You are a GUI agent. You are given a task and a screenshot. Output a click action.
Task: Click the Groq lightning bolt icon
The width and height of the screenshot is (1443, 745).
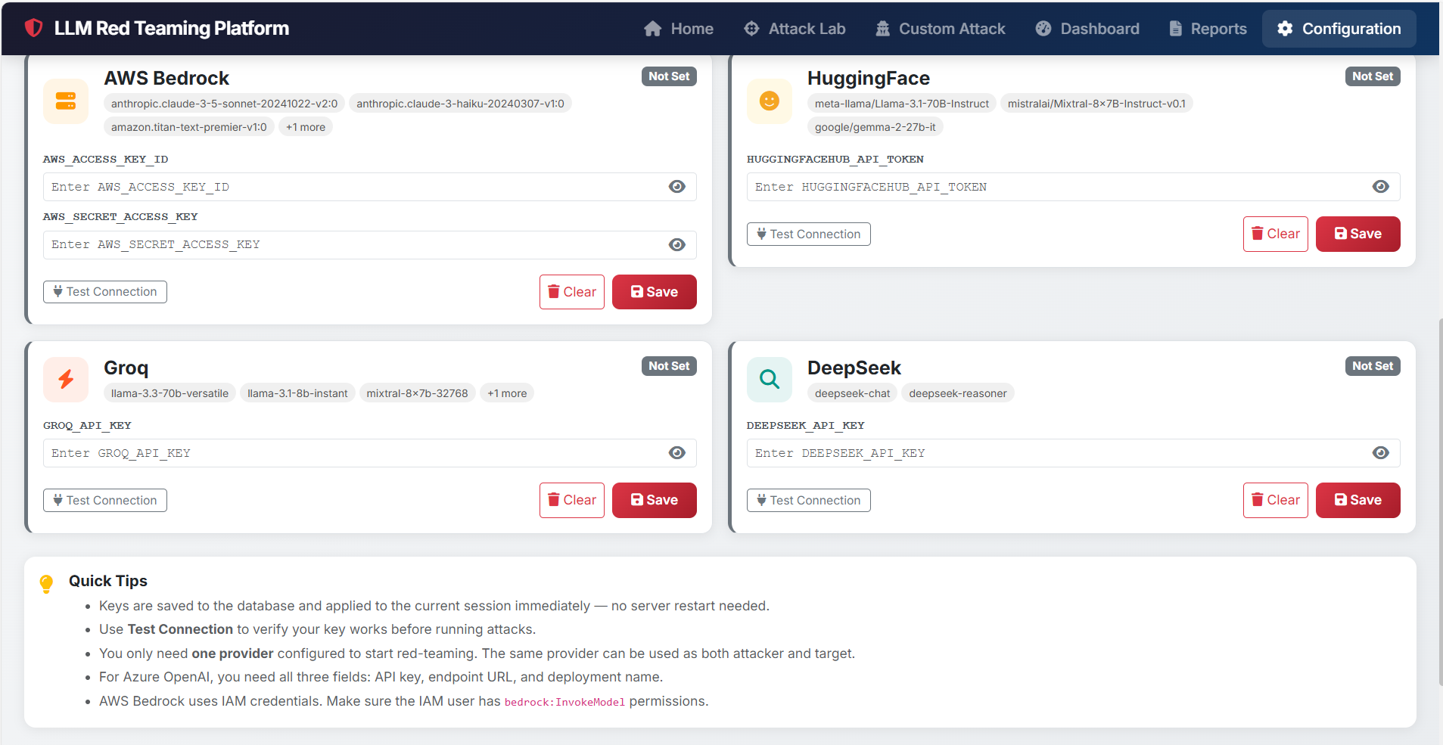pos(66,379)
